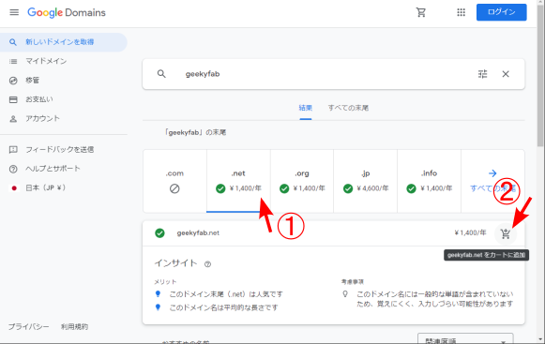This screenshot has height=344, width=545.
Task: Click the green check beside geekyfab.net
Action: tap(159, 232)
